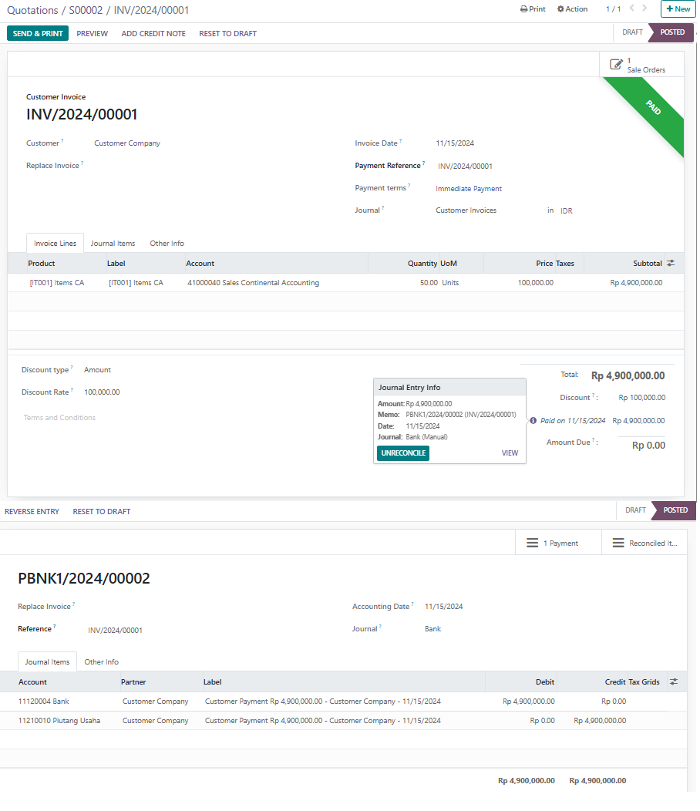
Task: Click Unreconcile in Journal Entry Info
Action: pos(402,453)
